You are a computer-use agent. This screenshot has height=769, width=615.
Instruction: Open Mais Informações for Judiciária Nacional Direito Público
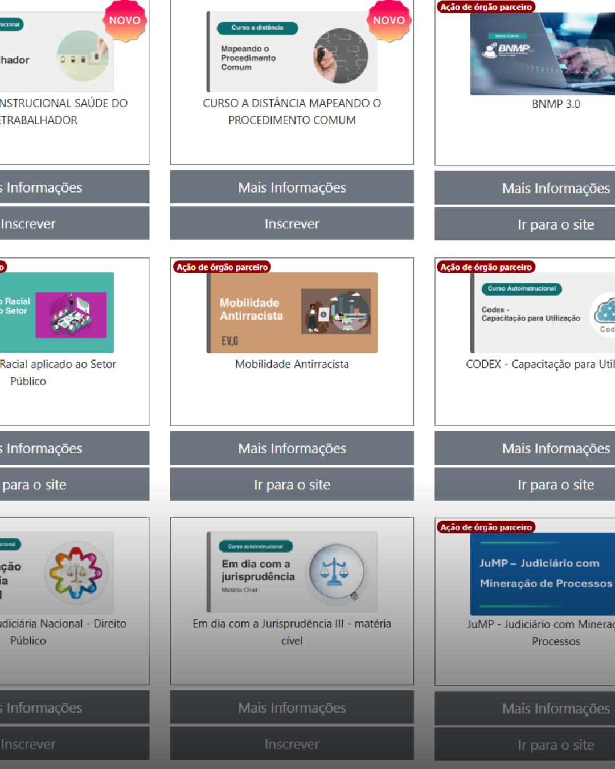coord(75,707)
